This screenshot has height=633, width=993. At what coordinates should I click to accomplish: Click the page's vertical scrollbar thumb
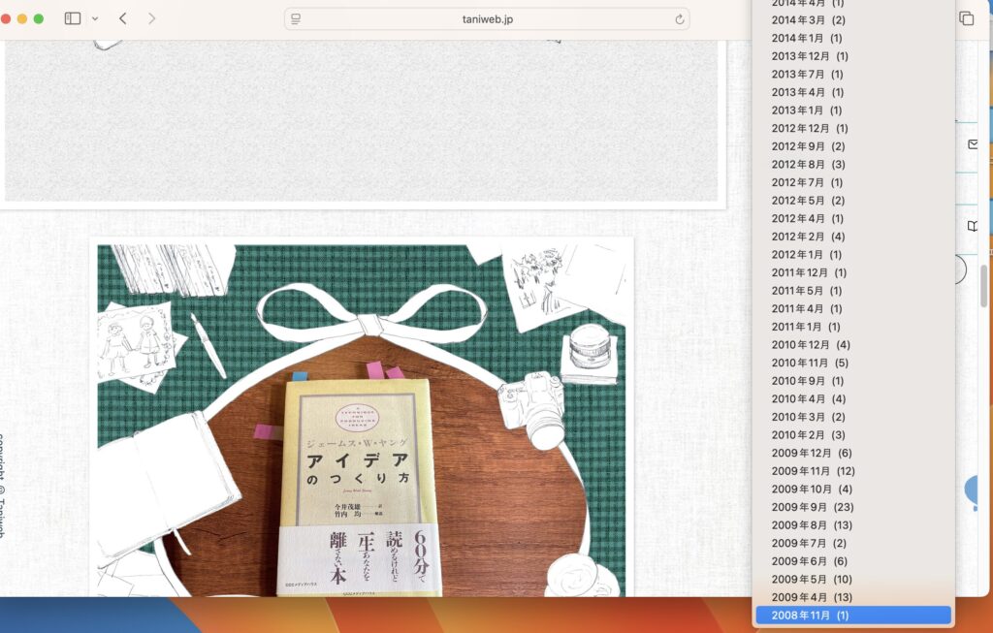984,286
